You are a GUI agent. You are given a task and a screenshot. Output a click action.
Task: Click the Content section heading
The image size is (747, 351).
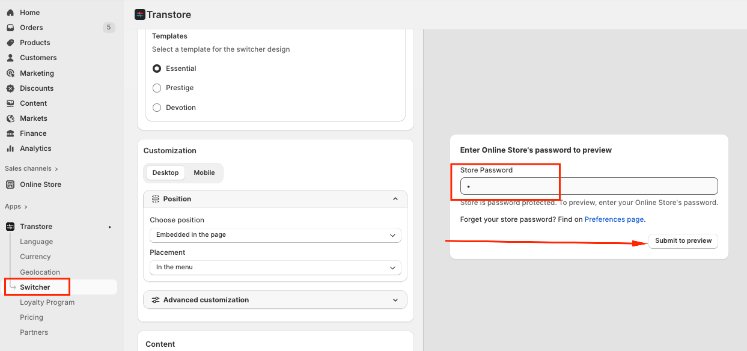(160, 344)
